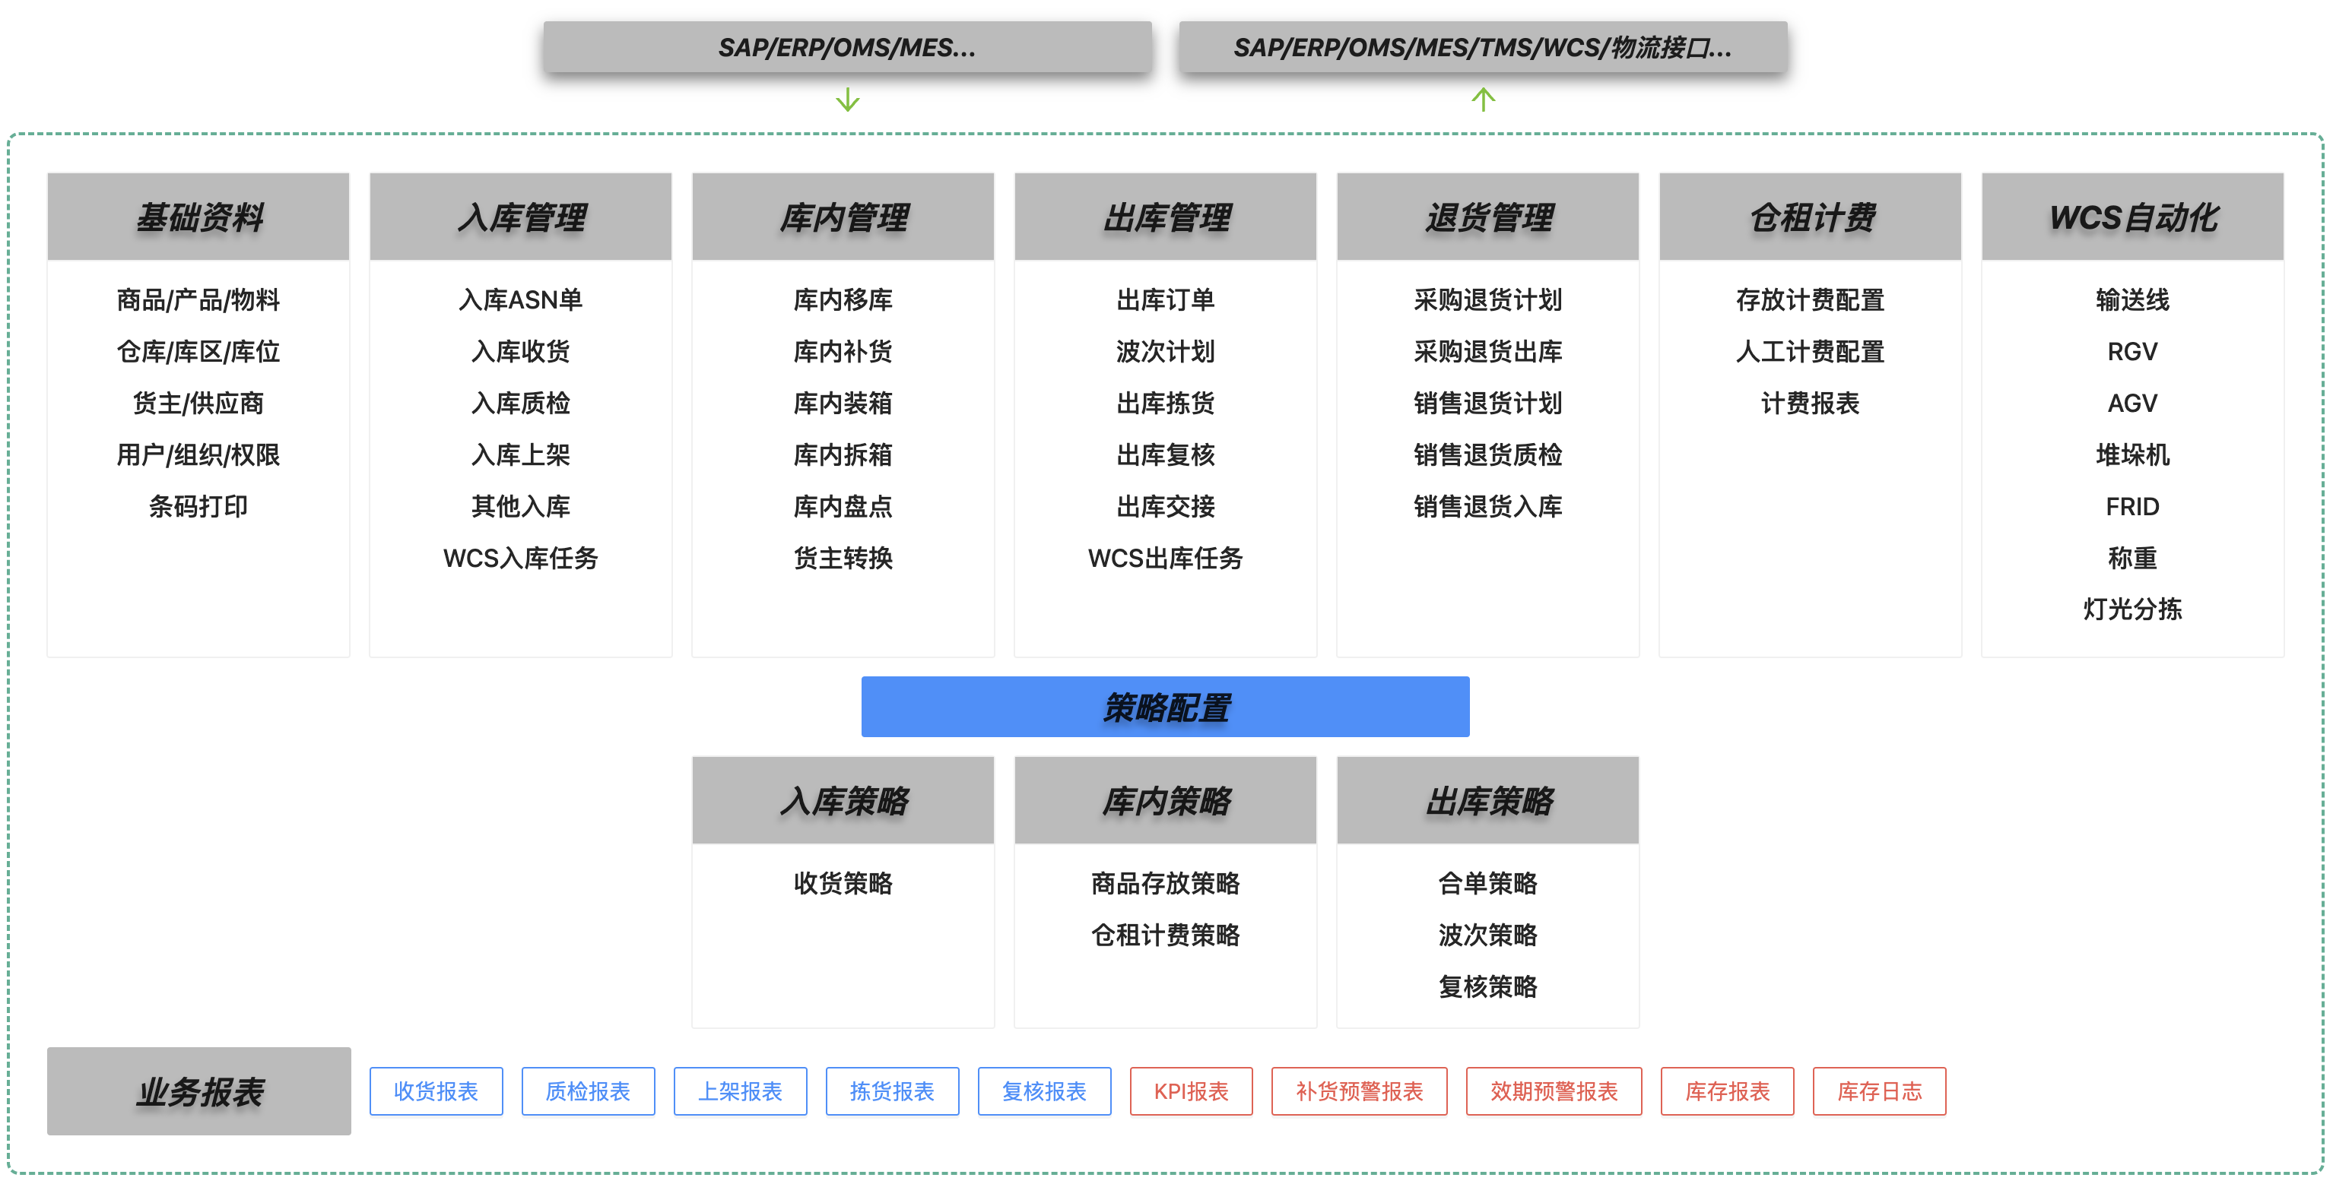The image size is (2333, 1184).
Task: Click 用户/组织/权限 entry
Action: coord(198,454)
